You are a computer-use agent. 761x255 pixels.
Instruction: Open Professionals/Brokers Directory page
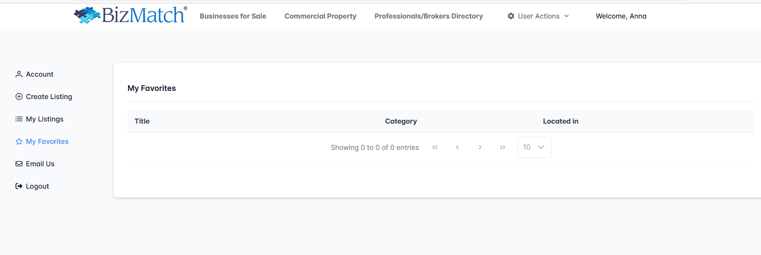428,16
